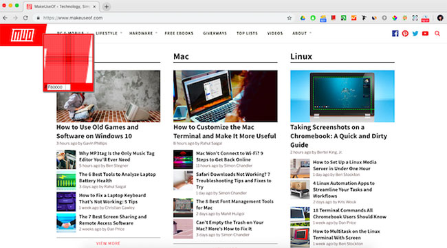The height and width of the screenshot is (248, 447).
Task: Open 'Mac Won't Connect to Wi-Fi' link
Action: (230, 157)
